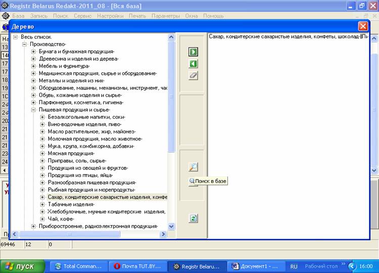Click the magnifying glass search icon

tap(193, 167)
